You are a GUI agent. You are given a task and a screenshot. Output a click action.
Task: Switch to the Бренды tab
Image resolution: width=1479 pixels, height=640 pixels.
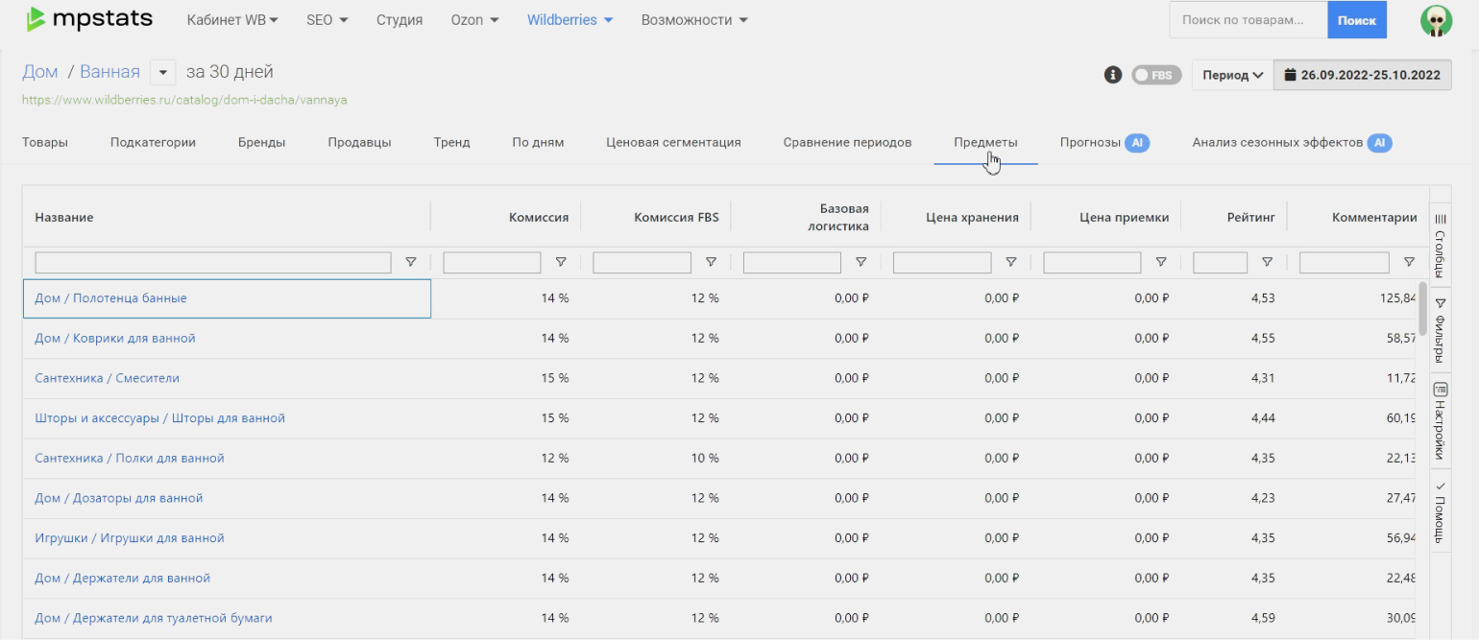click(261, 143)
